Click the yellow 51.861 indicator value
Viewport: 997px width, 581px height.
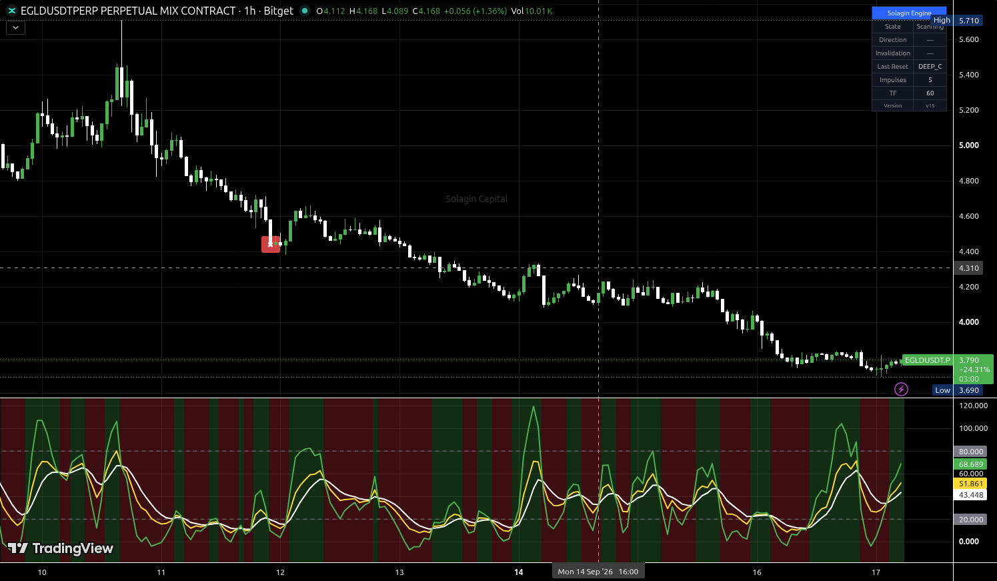click(x=971, y=484)
